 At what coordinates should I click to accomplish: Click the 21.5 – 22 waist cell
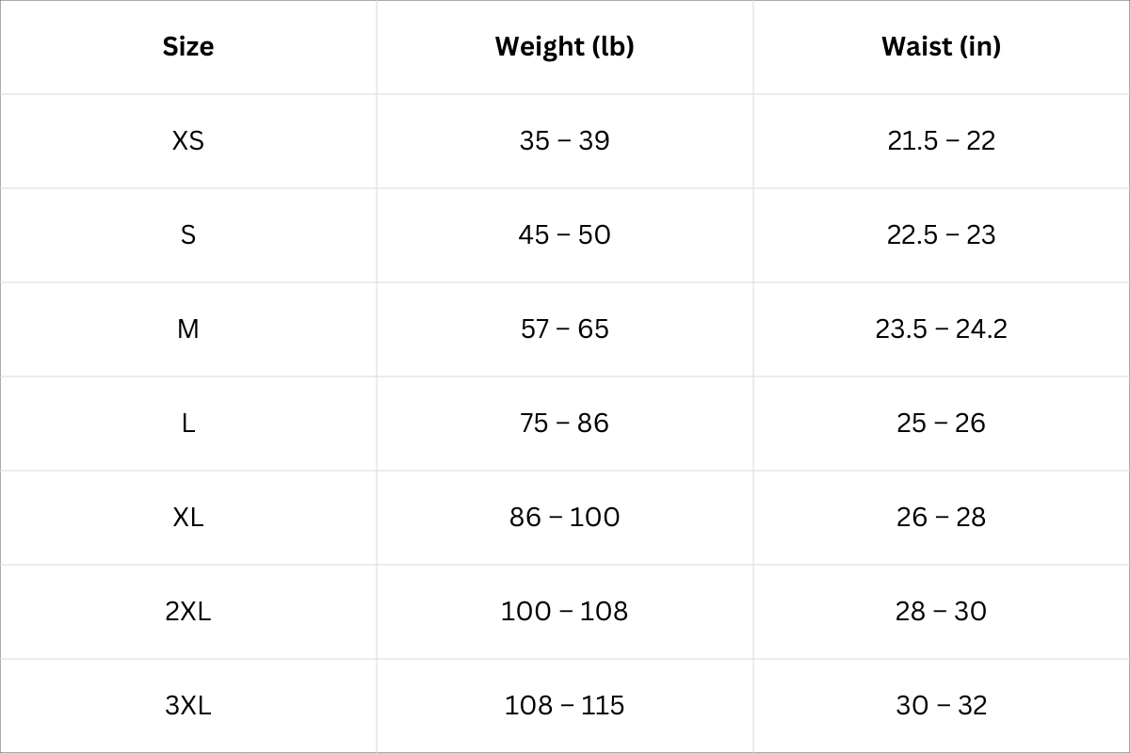coord(941,140)
